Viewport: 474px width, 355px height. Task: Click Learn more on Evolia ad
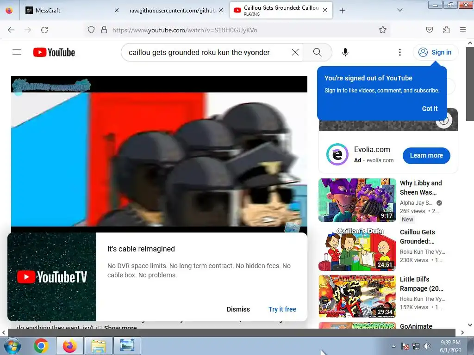click(x=426, y=155)
